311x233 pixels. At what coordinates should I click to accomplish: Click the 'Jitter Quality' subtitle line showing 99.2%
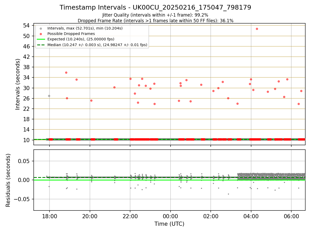[155, 15]
